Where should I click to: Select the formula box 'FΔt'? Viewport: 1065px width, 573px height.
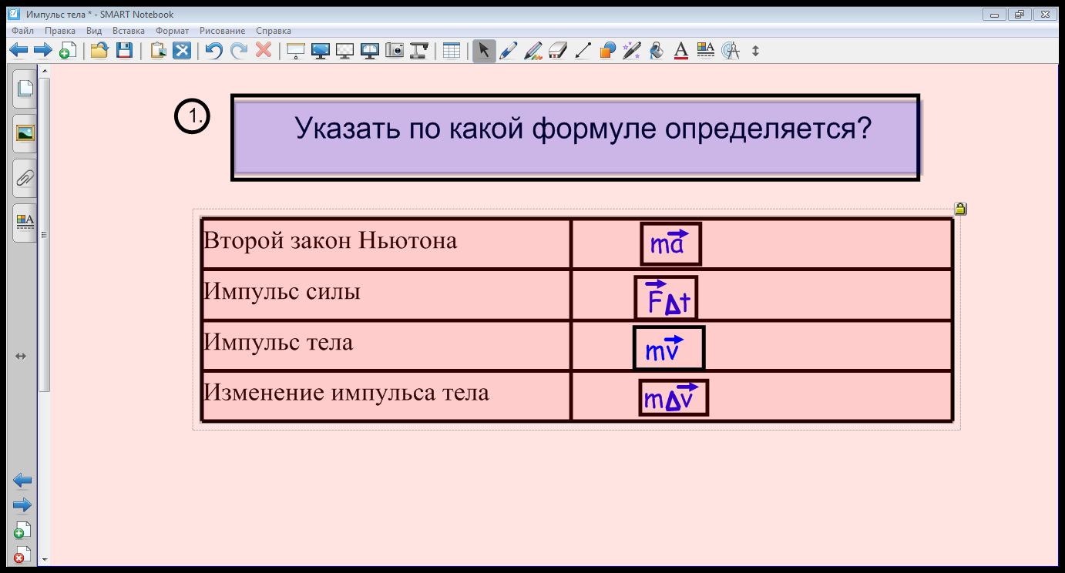coord(666,297)
